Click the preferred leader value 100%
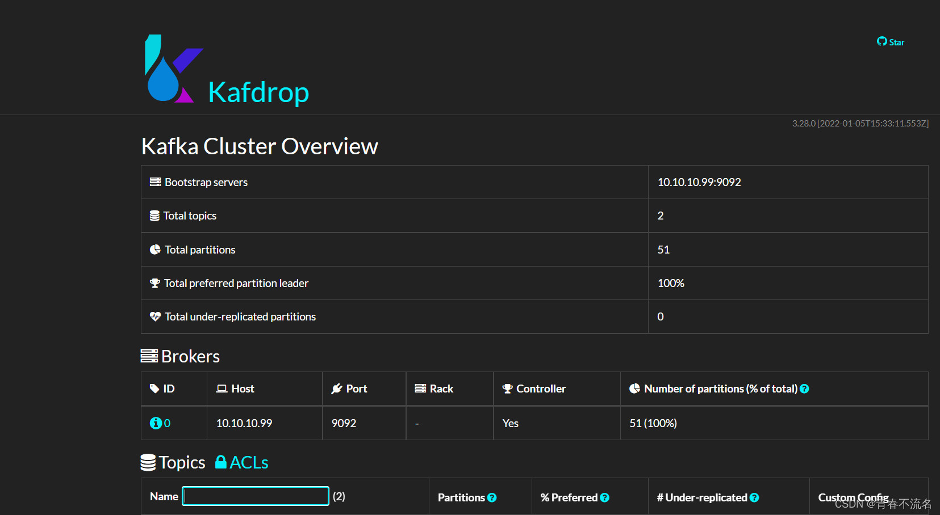The height and width of the screenshot is (515, 940). 671,283
